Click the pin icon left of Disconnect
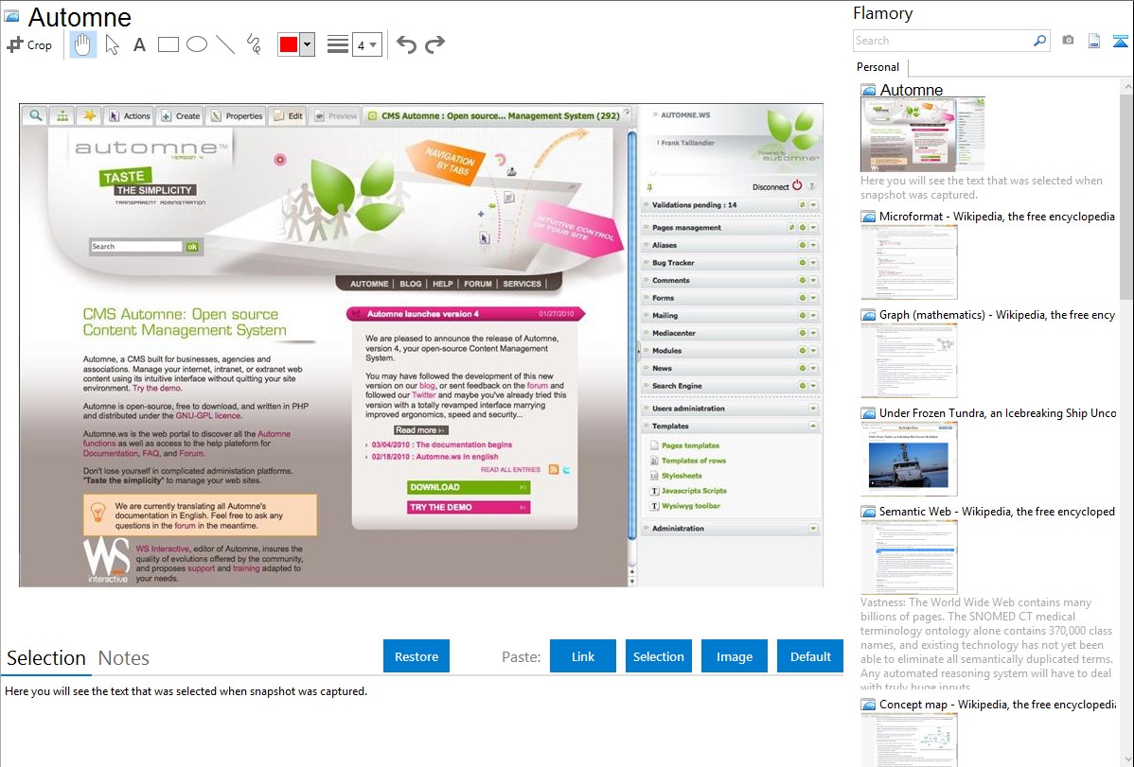1134x767 pixels. coord(649,187)
